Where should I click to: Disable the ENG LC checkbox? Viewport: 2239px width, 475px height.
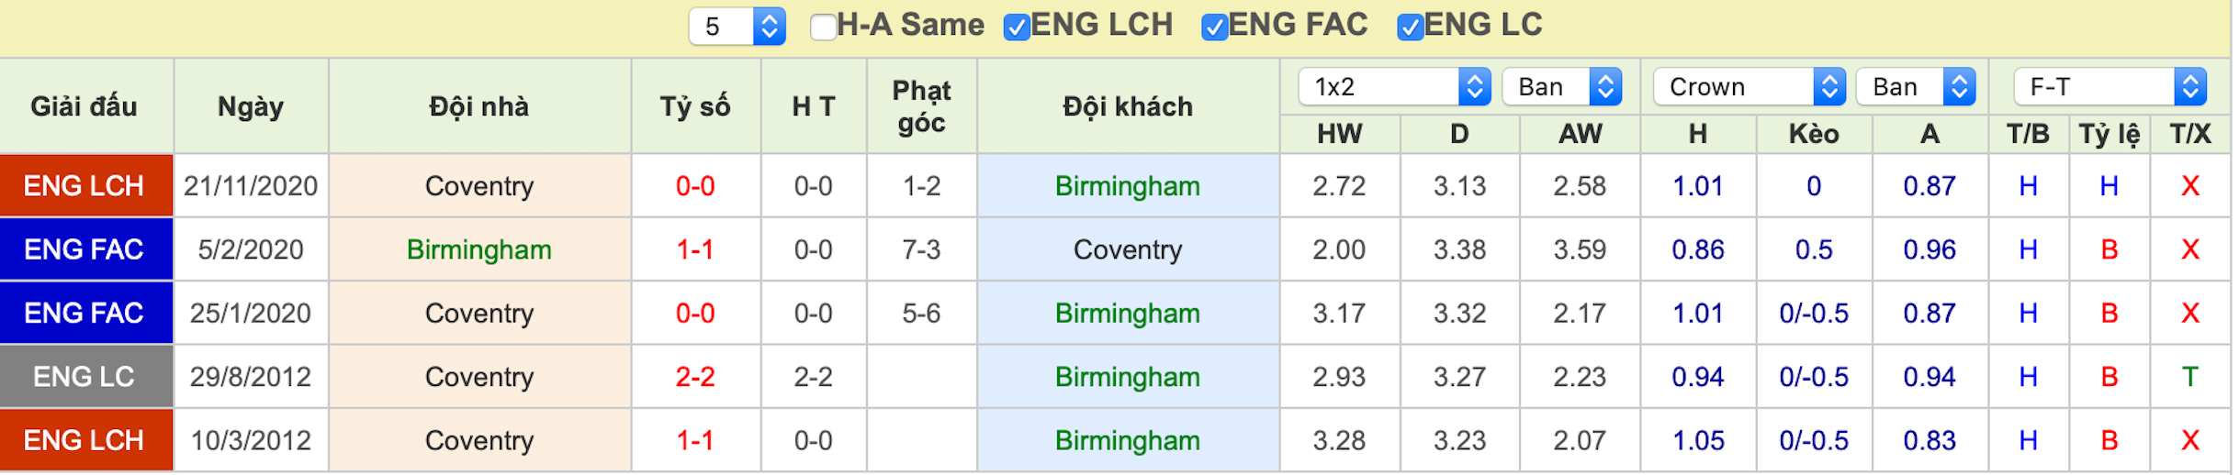[1410, 27]
